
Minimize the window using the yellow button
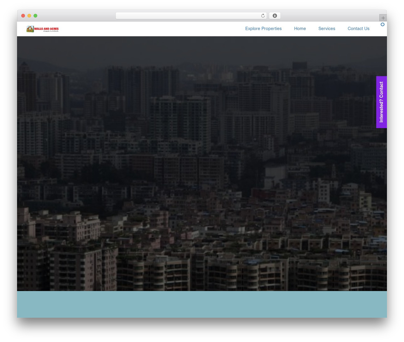29,16
